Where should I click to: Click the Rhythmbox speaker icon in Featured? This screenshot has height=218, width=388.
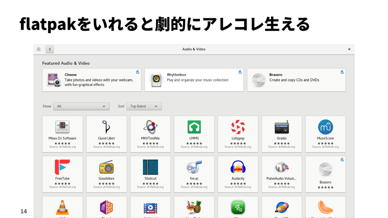[x=156, y=80]
